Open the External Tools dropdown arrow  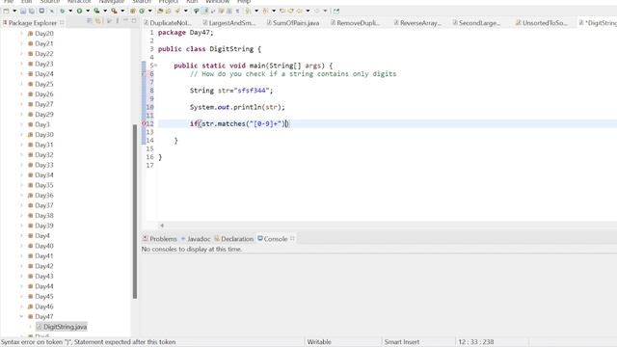click(x=122, y=11)
